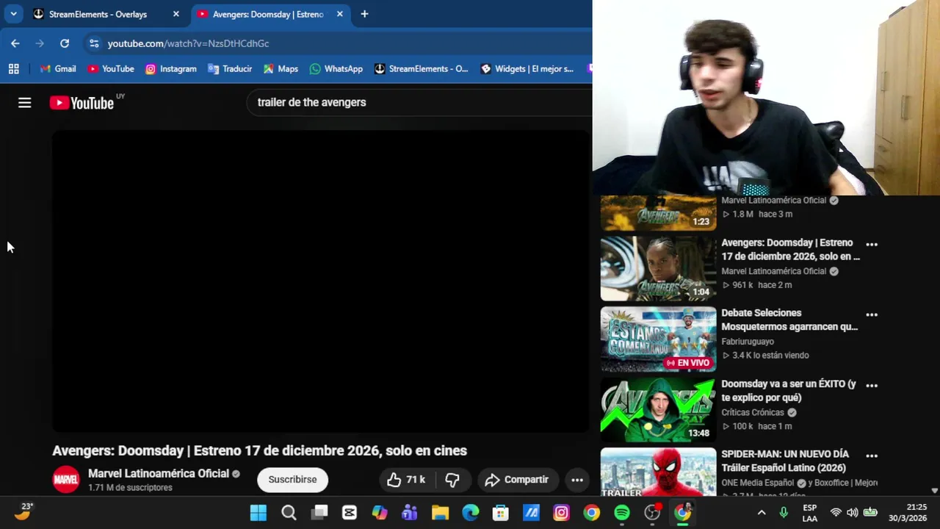Open the Instagram bookmark
This screenshot has width=940, height=529.
point(170,68)
